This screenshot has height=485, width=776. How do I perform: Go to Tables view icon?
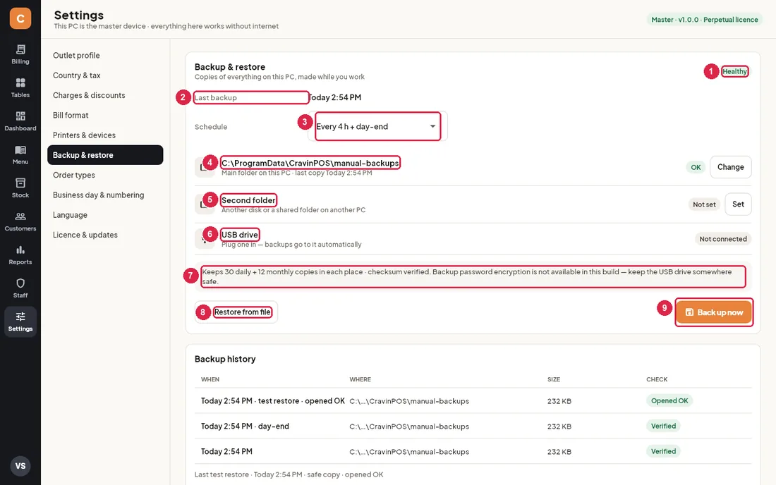(20, 82)
